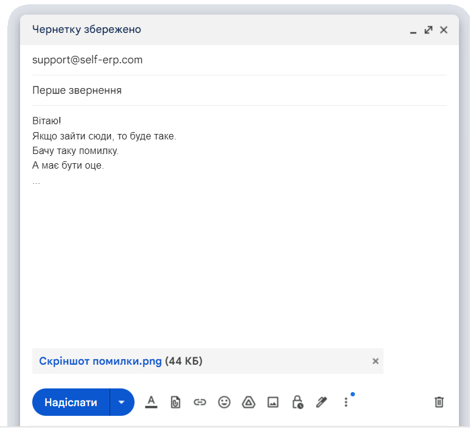Switch the compose window to full screen
The width and height of the screenshot is (476, 428).
(x=429, y=30)
